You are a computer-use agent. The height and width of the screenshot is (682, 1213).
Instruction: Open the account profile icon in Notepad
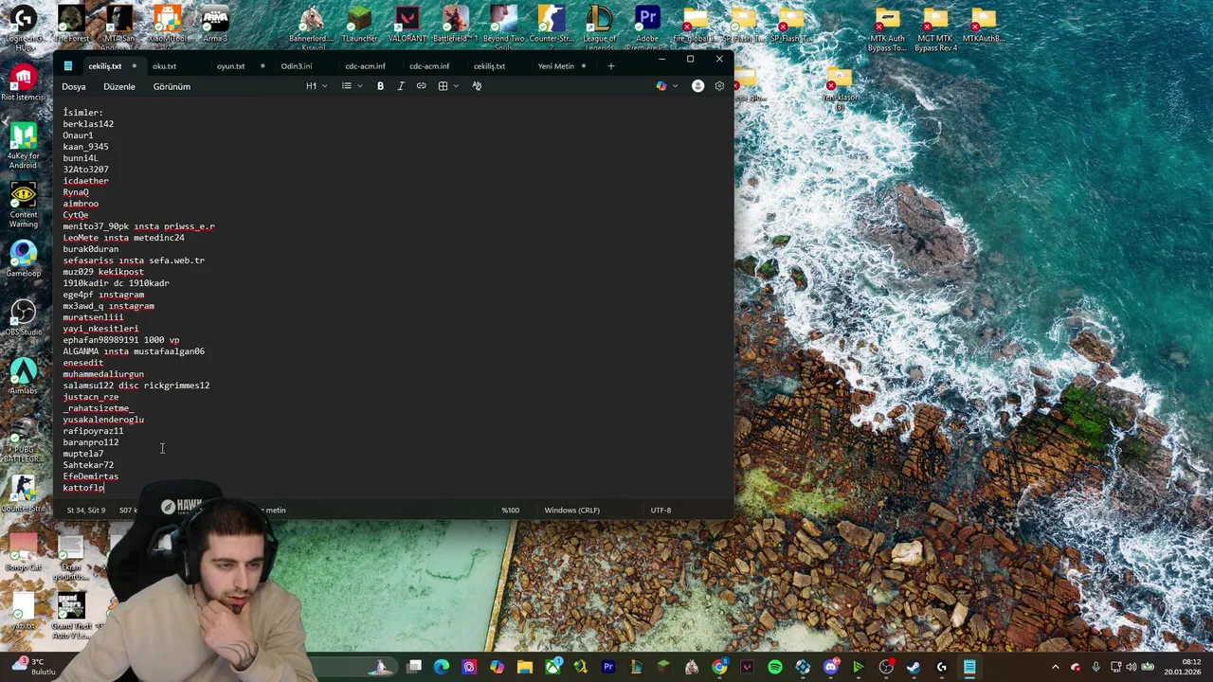click(x=697, y=86)
